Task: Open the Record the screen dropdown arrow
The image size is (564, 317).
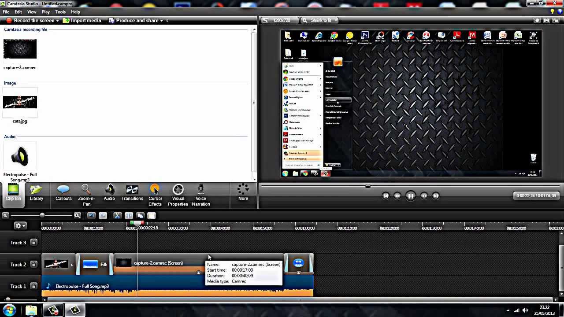Action: 57,21
